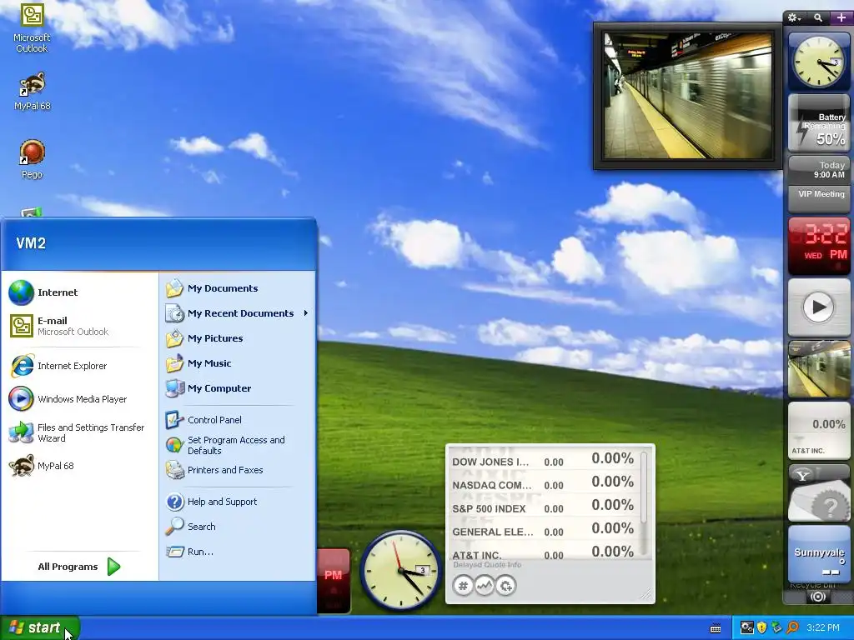Click the dock heads-up display button at bottom
Screen dimensions: 854x640
tap(817, 597)
